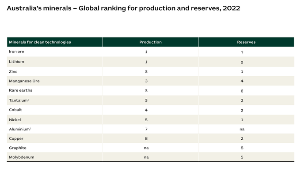Click the 'Zinc' row label
This screenshot has height=171, width=305.
tap(13, 71)
